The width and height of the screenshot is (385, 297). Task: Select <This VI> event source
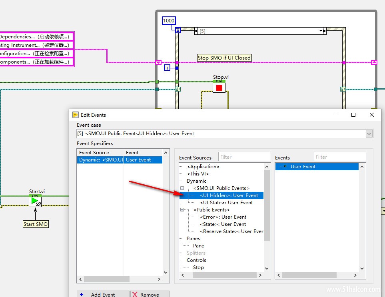point(198,174)
